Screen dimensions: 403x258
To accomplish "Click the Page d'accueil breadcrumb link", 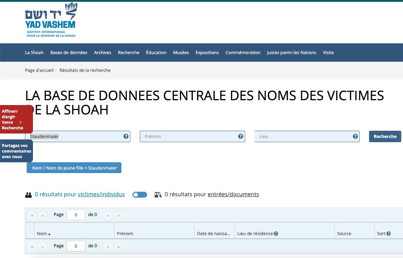I will tap(39, 70).
